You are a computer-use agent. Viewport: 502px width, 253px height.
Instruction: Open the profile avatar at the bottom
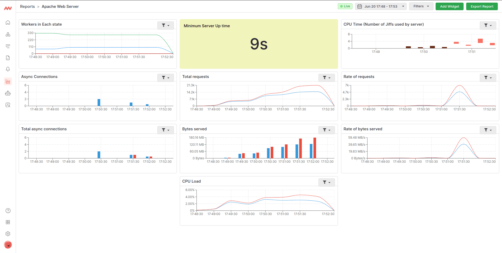click(x=8, y=245)
